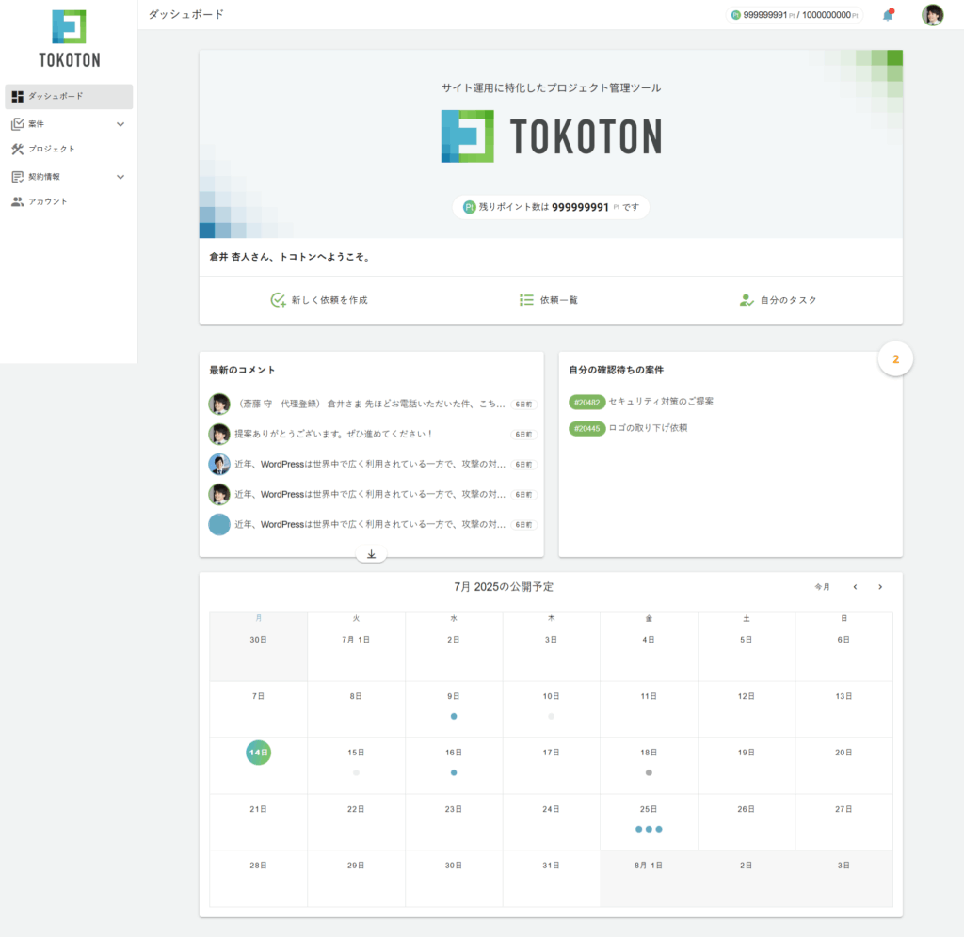
Task: Select ダッシュボード in the sidebar
Action: [x=68, y=96]
